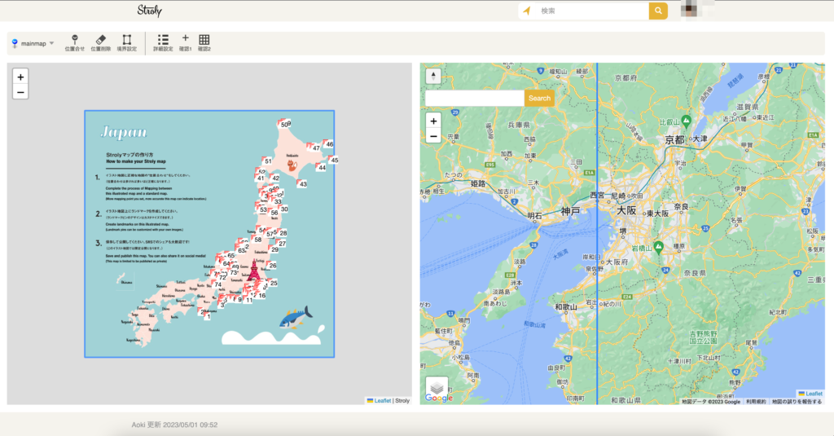
Task: Click the orange Search button
Action: click(x=539, y=98)
